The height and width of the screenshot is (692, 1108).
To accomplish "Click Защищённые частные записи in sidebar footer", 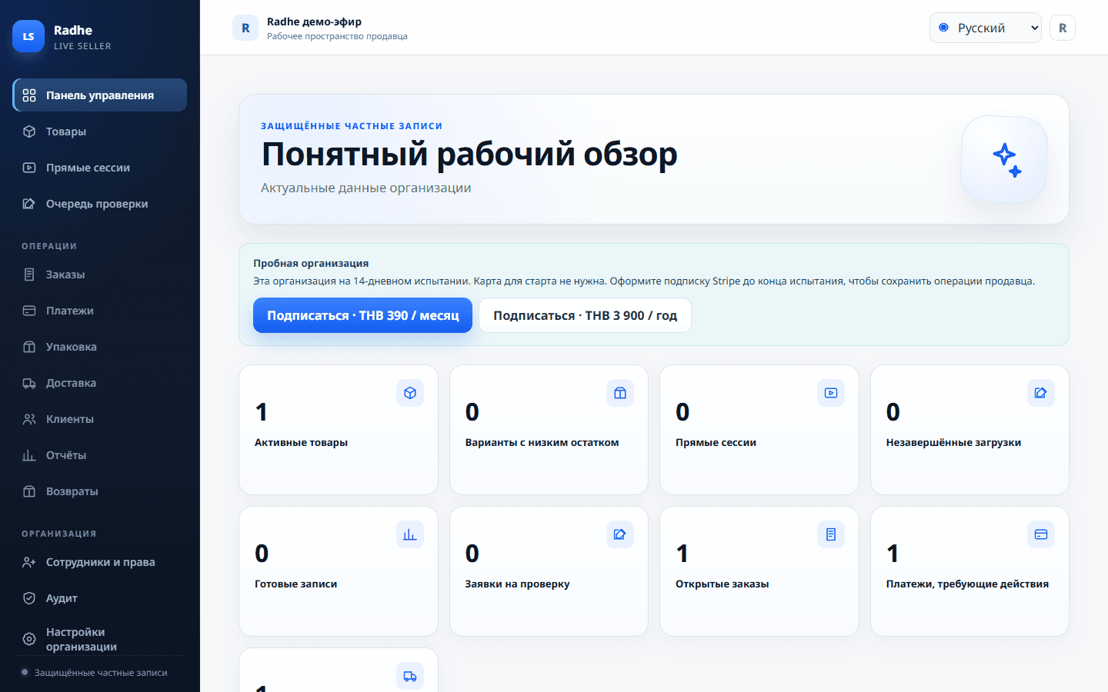I will (x=101, y=673).
